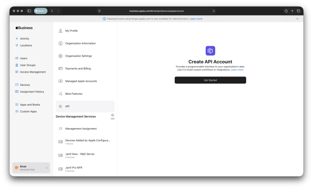The width and height of the screenshot is (313, 189).
Task: Open a new tab with plus icon
Action: point(292,11)
